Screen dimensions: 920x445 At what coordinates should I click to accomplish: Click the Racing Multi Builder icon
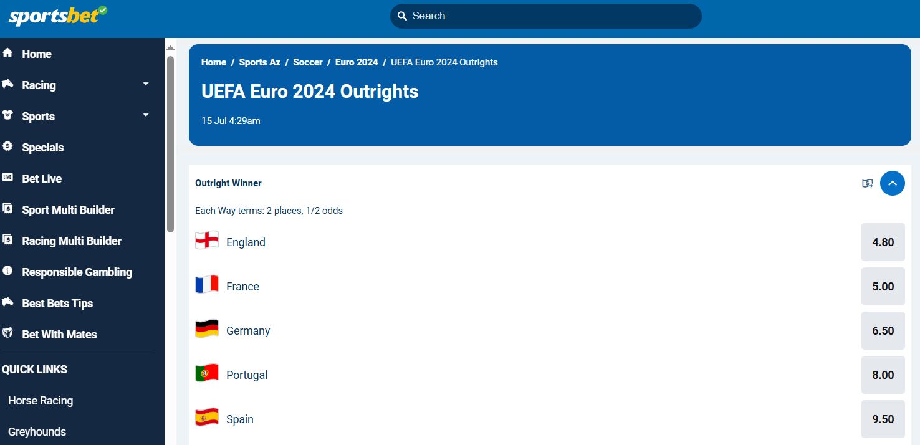(7, 240)
